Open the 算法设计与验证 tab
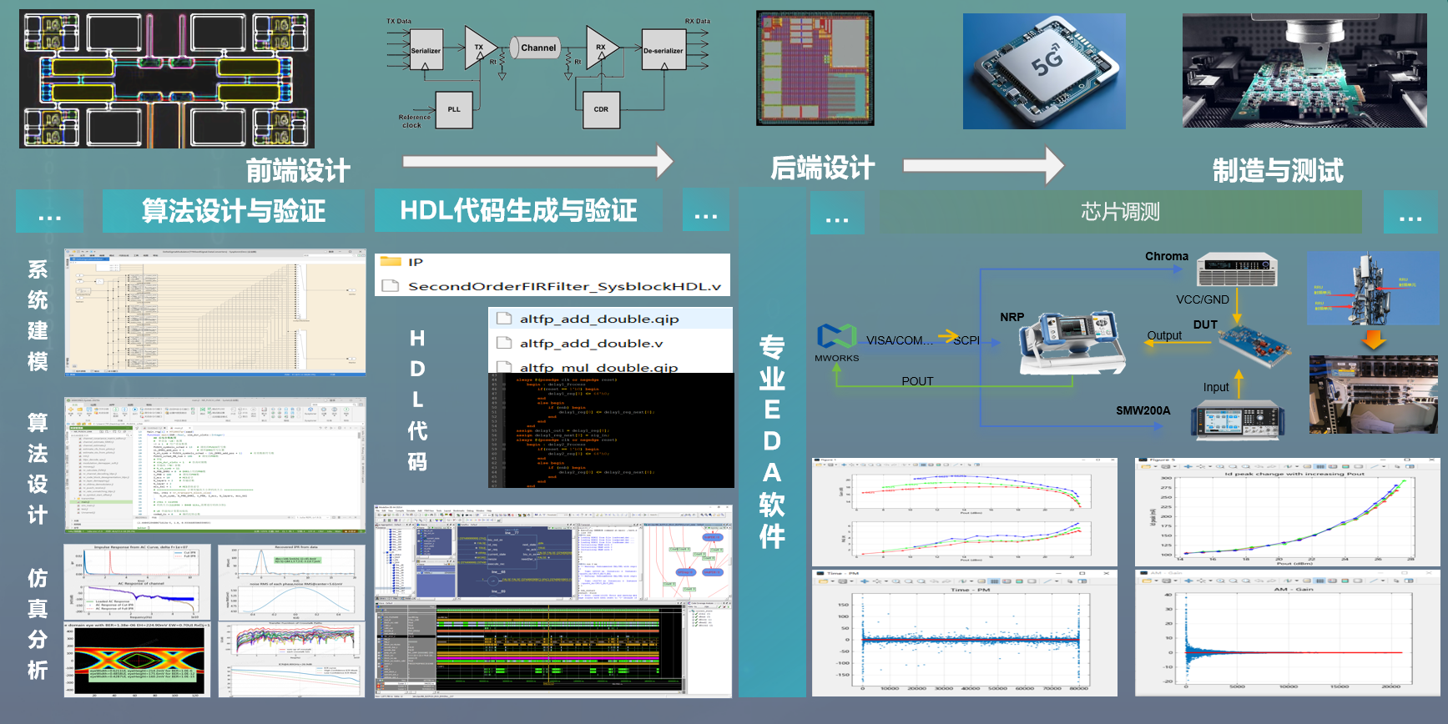The image size is (1448, 724). pos(234,211)
